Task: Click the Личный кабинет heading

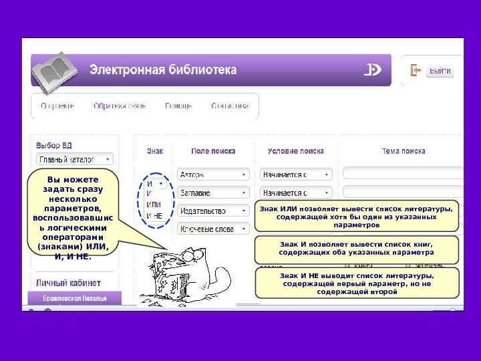Action: click(68, 283)
